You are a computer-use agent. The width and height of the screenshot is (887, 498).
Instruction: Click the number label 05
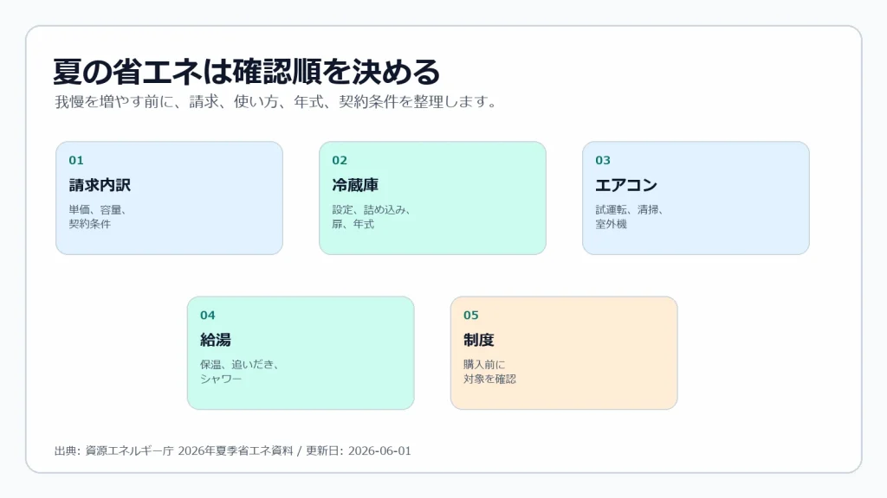coord(471,315)
